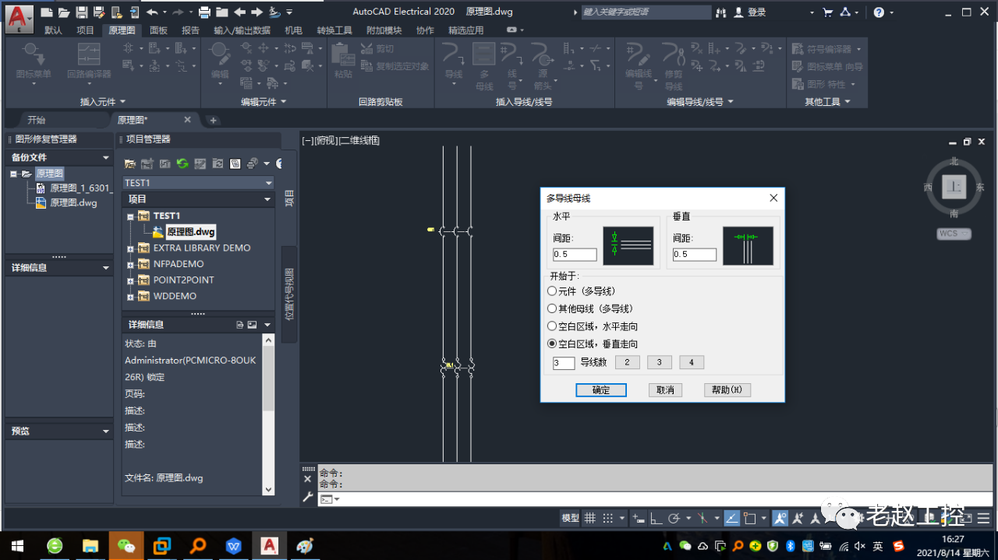Image resolution: width=998 pixels, height=560 pixels.
Task: Click the New file icon in quick access toolbar
Action: point(47,12)
